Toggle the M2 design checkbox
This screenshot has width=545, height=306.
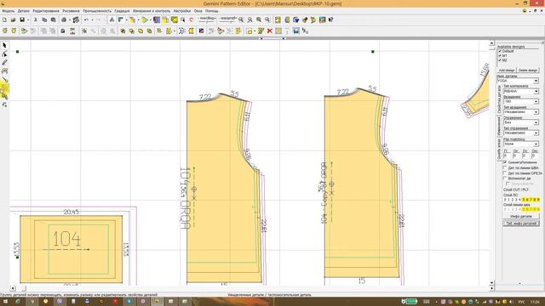tap(500, 60)
